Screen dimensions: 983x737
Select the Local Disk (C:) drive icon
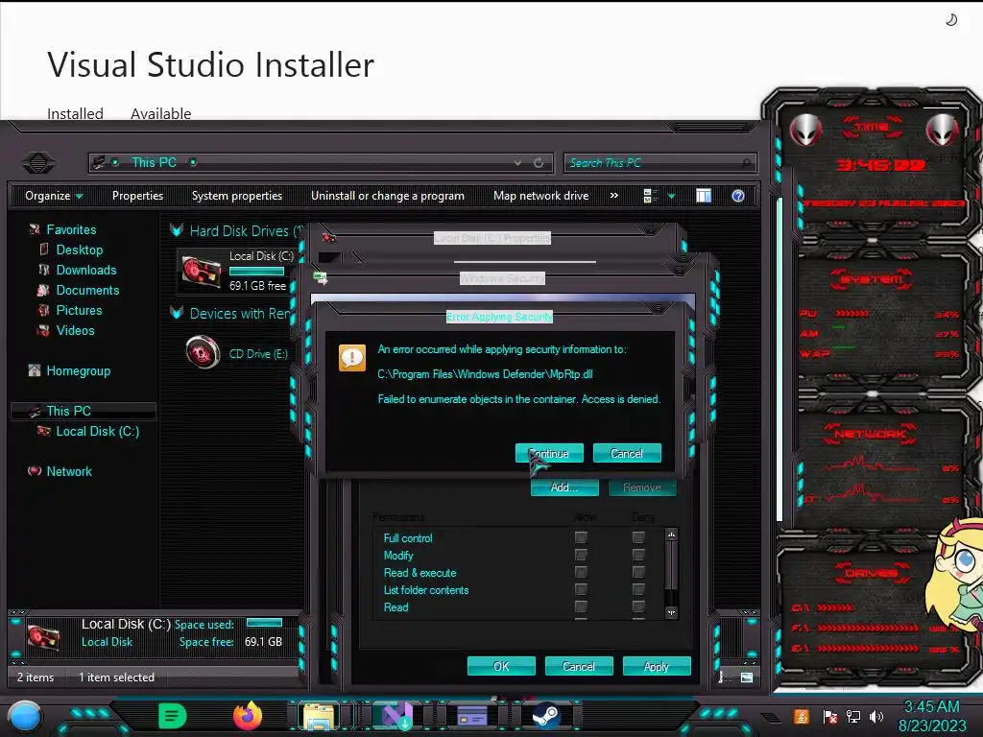(x=202, y=272)
